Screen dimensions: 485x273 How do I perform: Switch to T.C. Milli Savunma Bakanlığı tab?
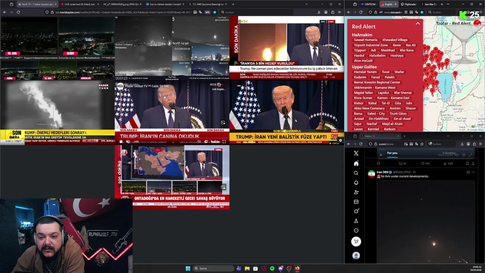tap(207, 4)
